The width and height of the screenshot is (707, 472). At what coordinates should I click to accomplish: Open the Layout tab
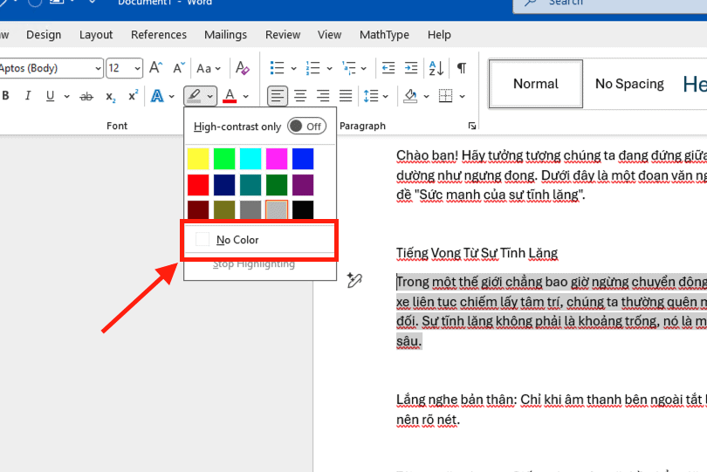point(96,35)
